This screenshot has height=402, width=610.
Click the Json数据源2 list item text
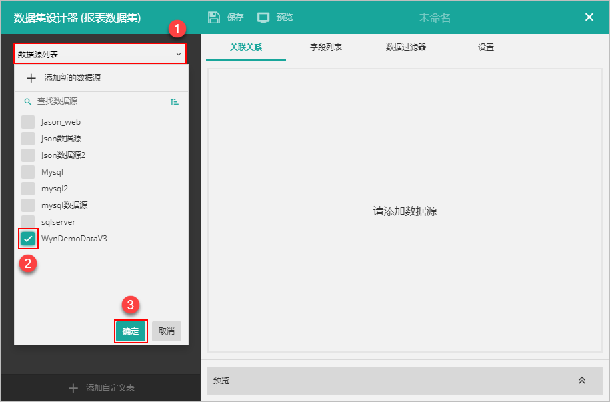tap(63, 155)
